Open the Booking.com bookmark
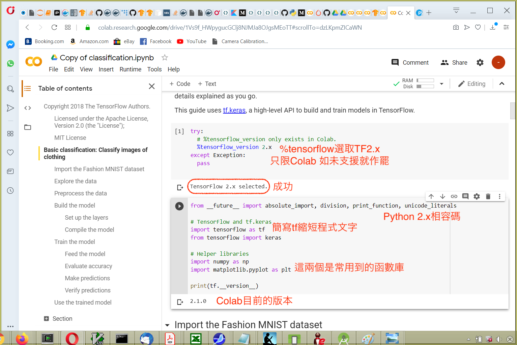Viewport: 517px width, 345px height. click(x=45, y=41)
